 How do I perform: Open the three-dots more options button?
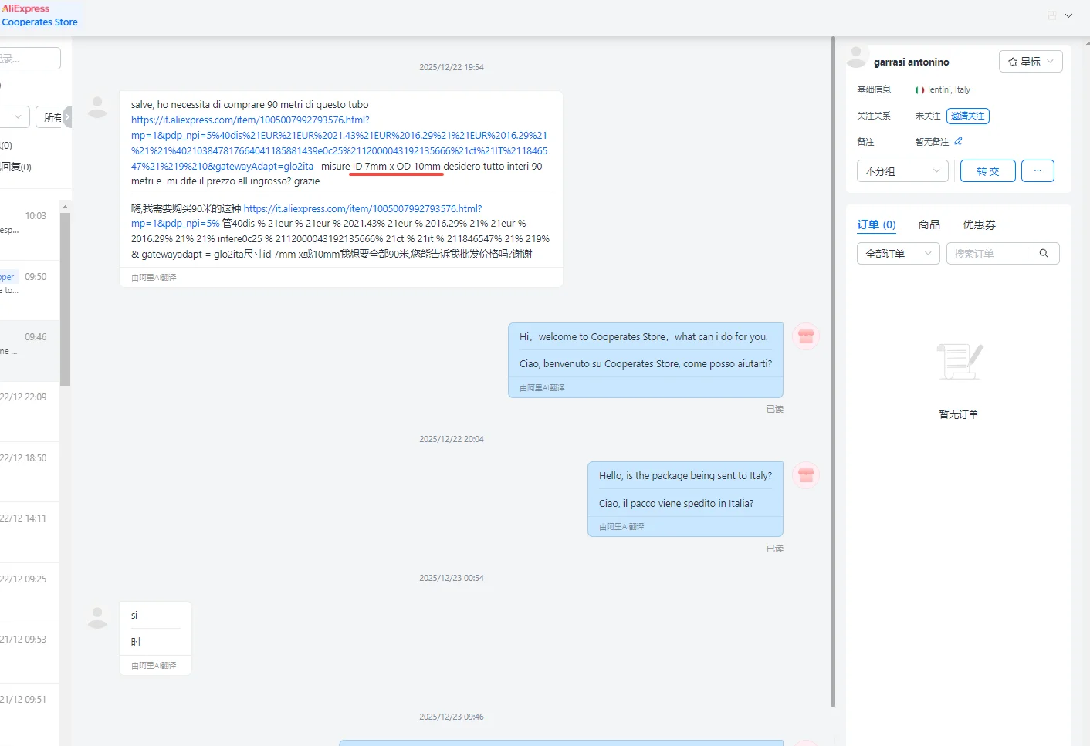click(x=1038, y=170)
